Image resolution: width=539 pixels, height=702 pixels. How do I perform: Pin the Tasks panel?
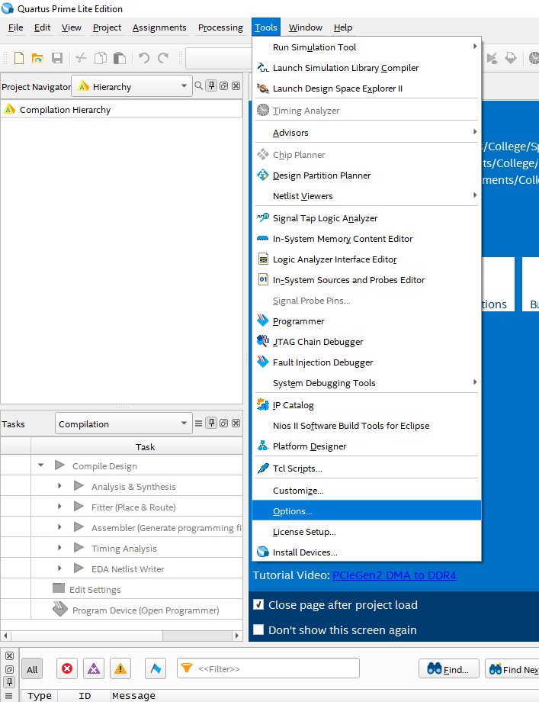coord(211,423)
